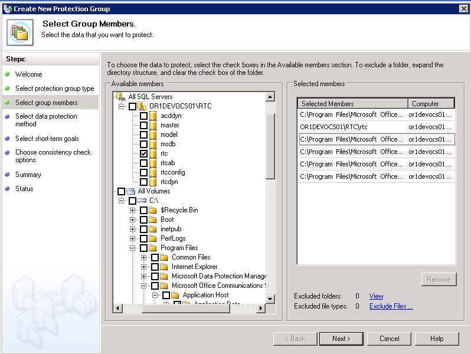Click the title bar application icon
Viewport: 471px width, 354px height.
pyautogui.click(x=8, y=9)
